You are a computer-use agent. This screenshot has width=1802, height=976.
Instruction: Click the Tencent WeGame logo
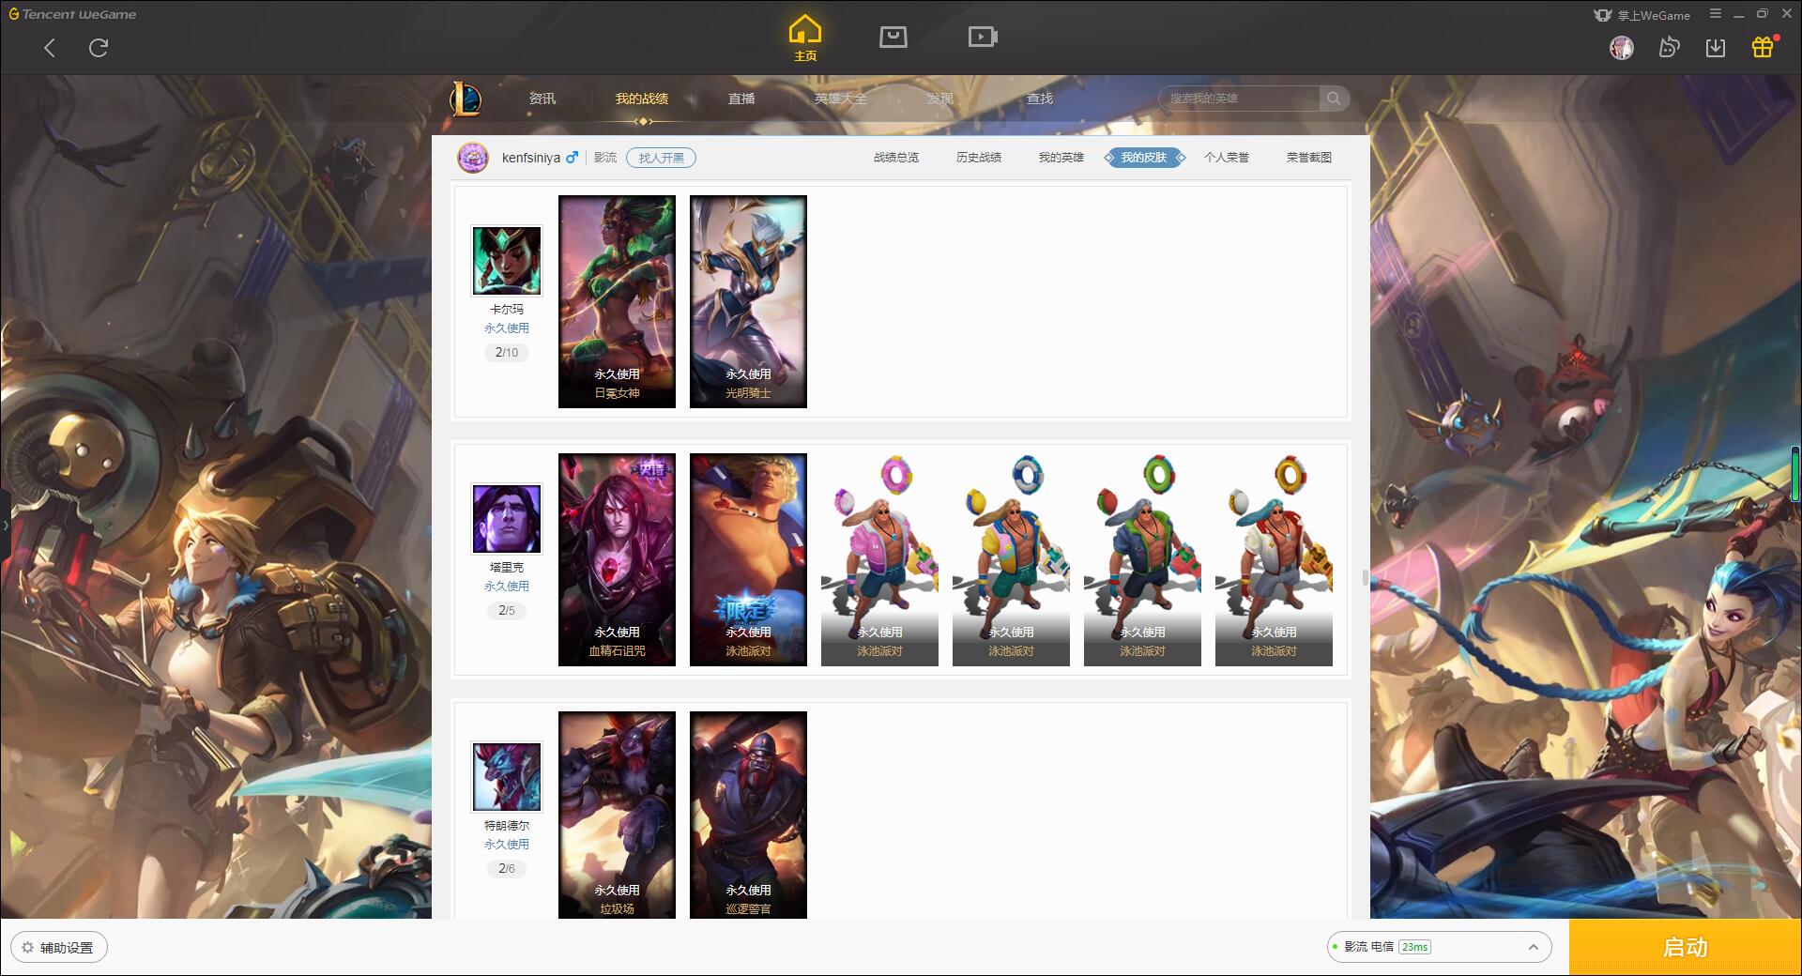click(x=73, y=14)
